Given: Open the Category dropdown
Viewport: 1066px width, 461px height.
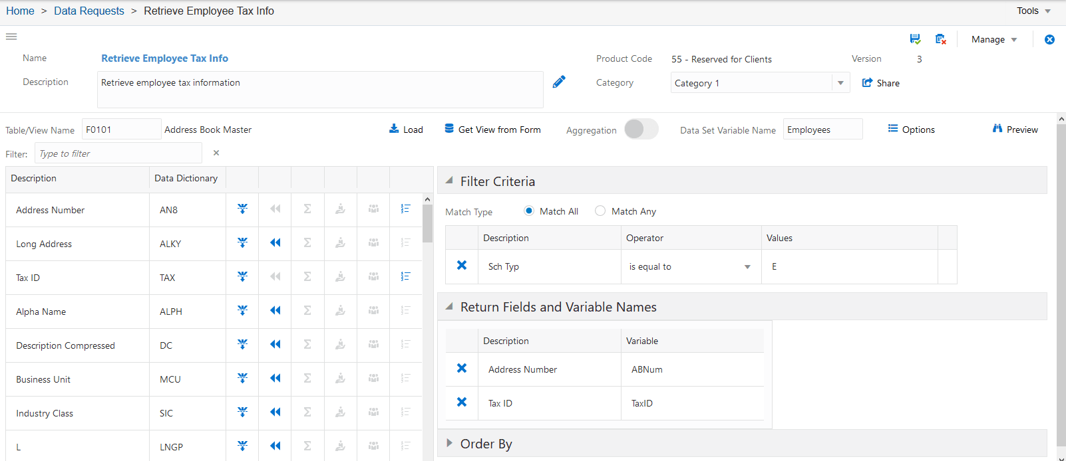Looking at the screenshot, I should [x=840, y=83].
